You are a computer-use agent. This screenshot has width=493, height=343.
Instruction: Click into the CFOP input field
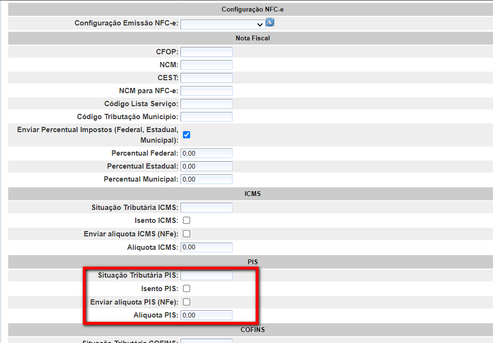coord(206,52)
